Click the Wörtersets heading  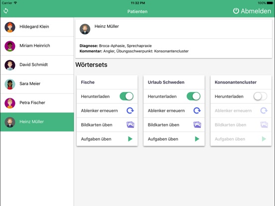click(91, 65)
